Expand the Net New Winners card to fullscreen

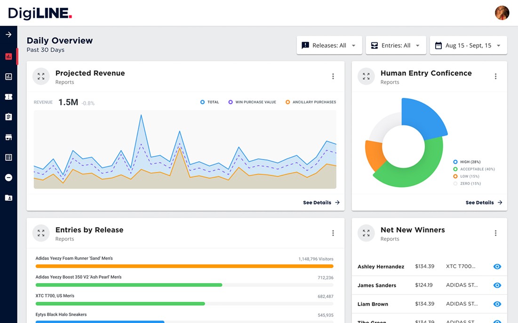coord(366,233)
